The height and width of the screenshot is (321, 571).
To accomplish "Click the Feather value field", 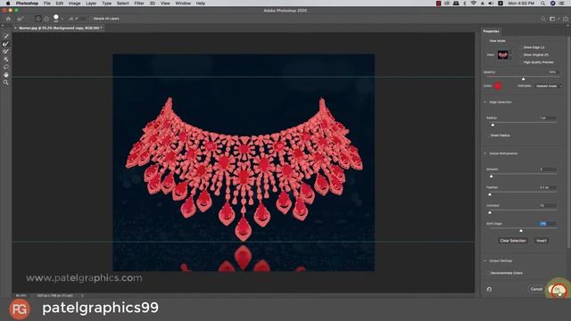I will pyautogui.click(x=547, y=187).
